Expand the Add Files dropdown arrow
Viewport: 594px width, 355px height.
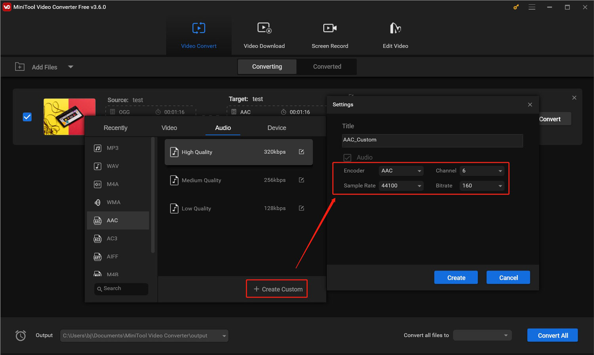coord(70,67)
